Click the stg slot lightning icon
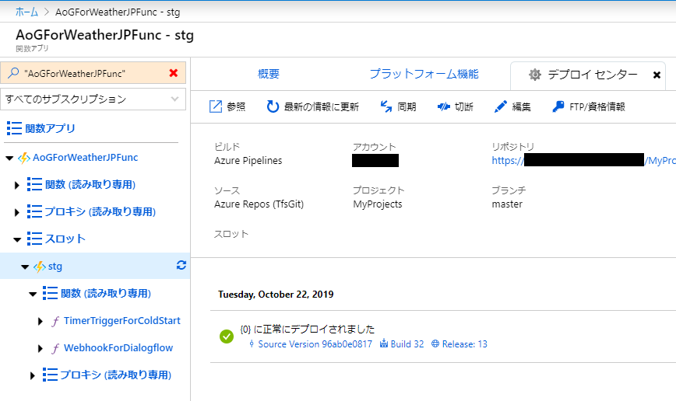This screenshot has width=676, height=401. pyautogui.click(x=39, y=267)
